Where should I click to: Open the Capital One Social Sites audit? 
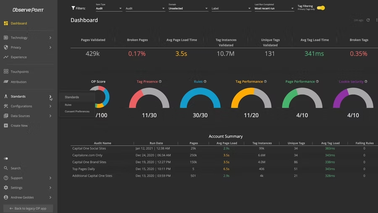click(x=89, y=148)
